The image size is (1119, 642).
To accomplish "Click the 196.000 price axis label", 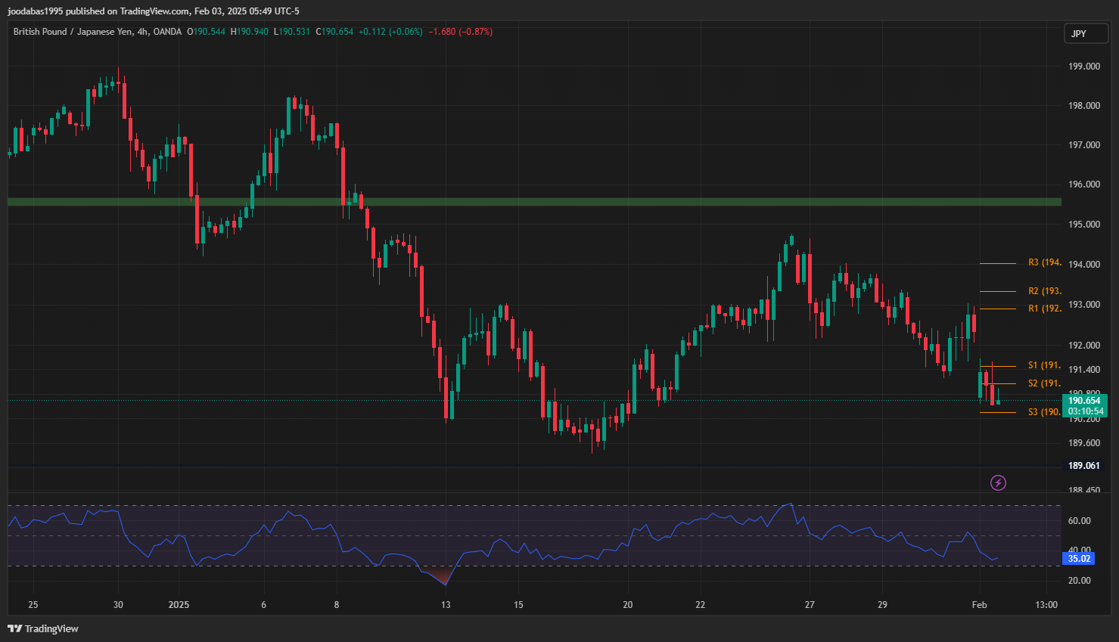I will tap(1084, 185).
